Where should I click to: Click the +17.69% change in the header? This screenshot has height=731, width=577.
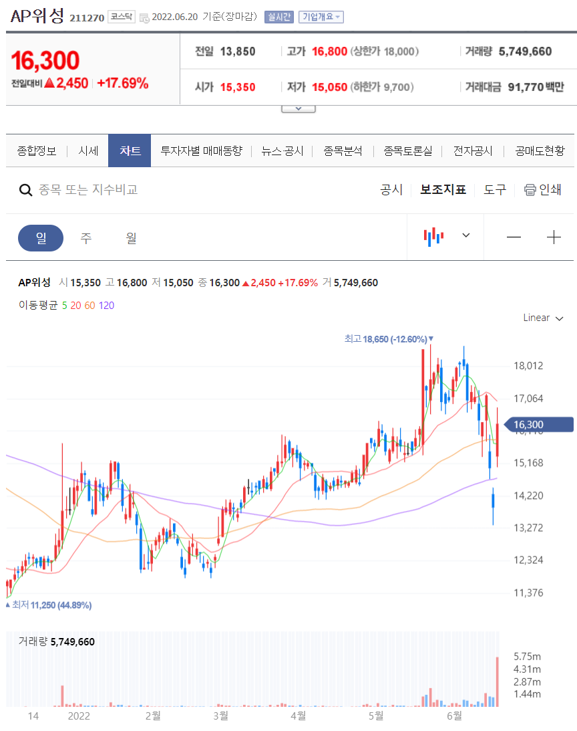[123, 84]
